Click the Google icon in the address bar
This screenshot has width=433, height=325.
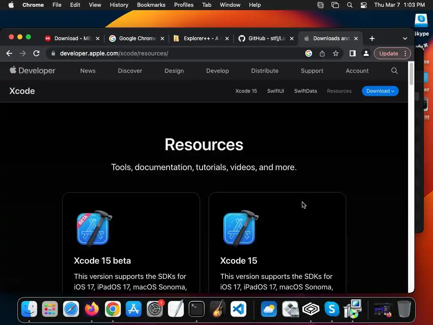click(308, 53)
